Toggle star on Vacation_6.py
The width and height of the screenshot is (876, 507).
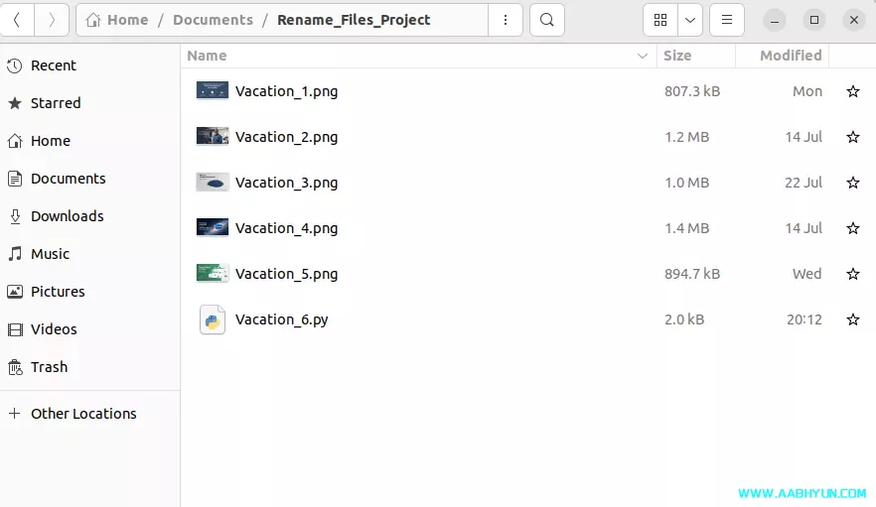pos(852,319)
